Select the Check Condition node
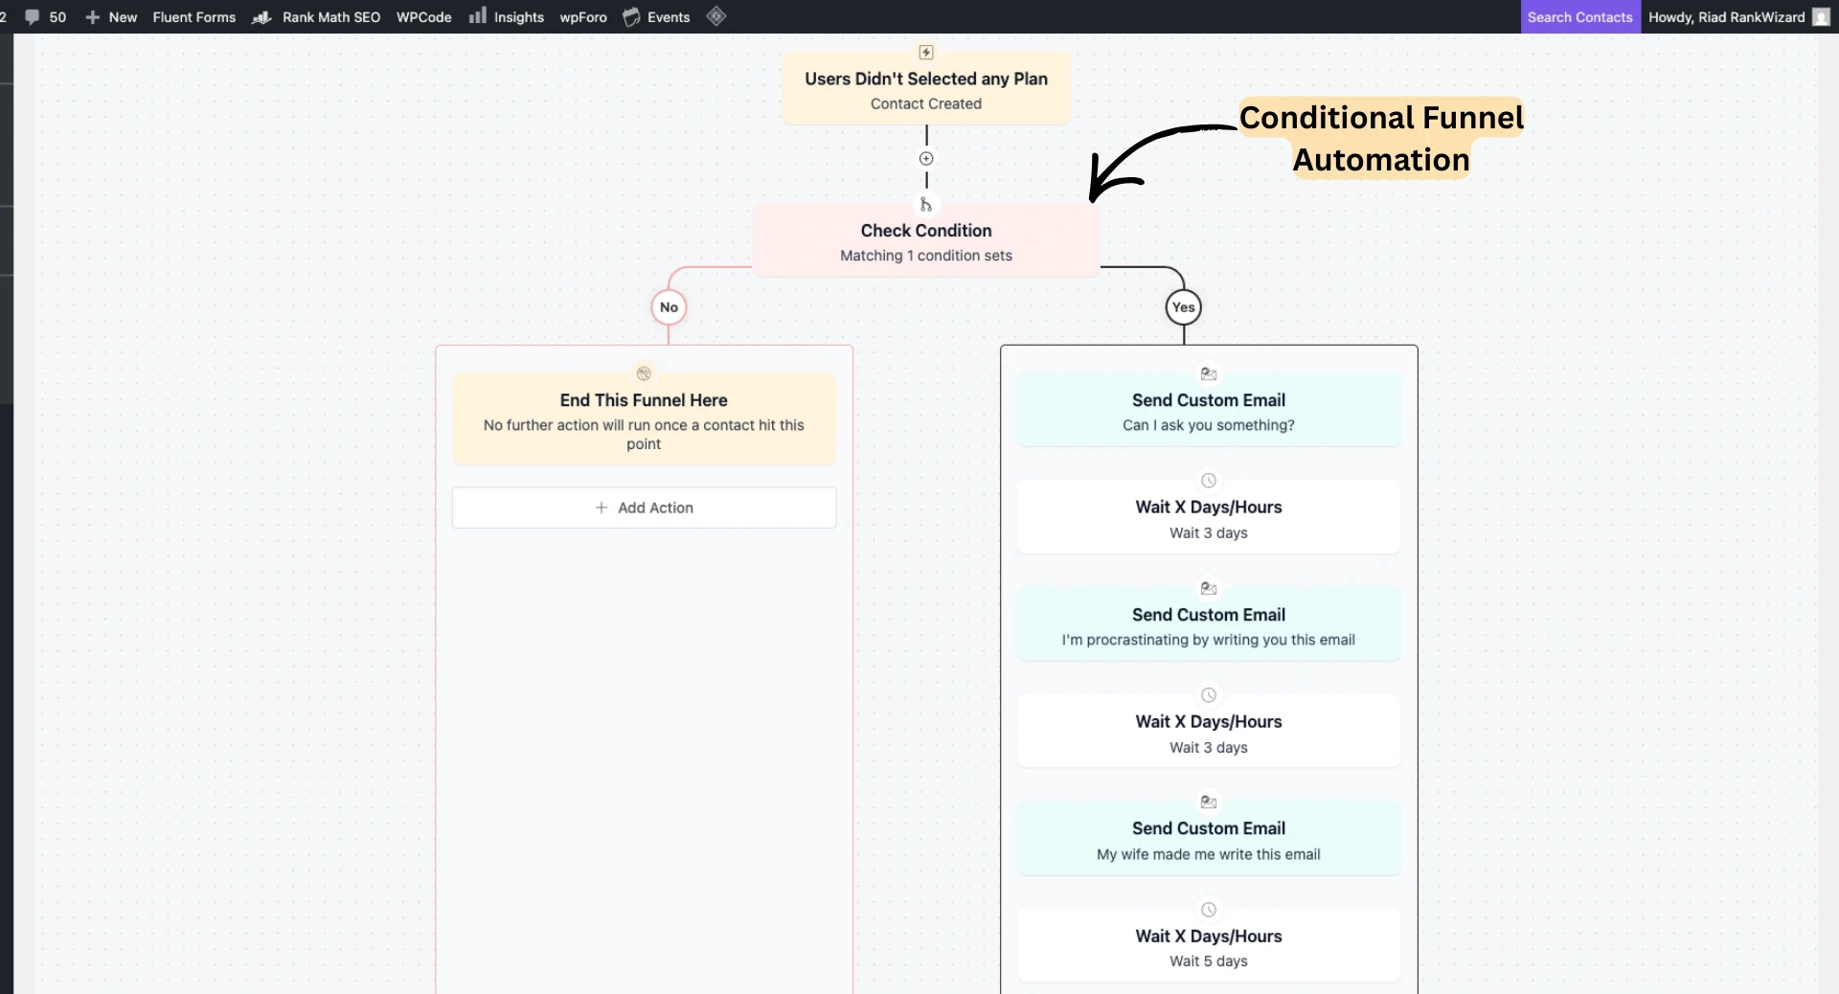Image resolution: width=1839 pixels, height=994 pixels. tap(925, 240)
